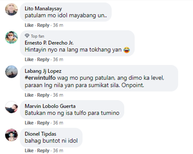Like Labang Jj Lopez's comment
The image size is (193, 154).
(x=29, y=95)
